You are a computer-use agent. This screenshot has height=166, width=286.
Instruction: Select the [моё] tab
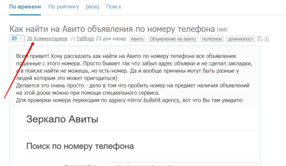pyautogui.click(x=92, y=7)
